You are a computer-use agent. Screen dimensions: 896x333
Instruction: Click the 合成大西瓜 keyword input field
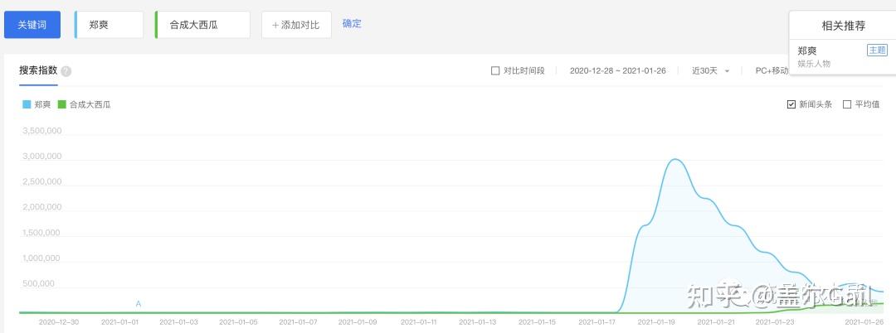pyautogui.click(x=204, y=25)
